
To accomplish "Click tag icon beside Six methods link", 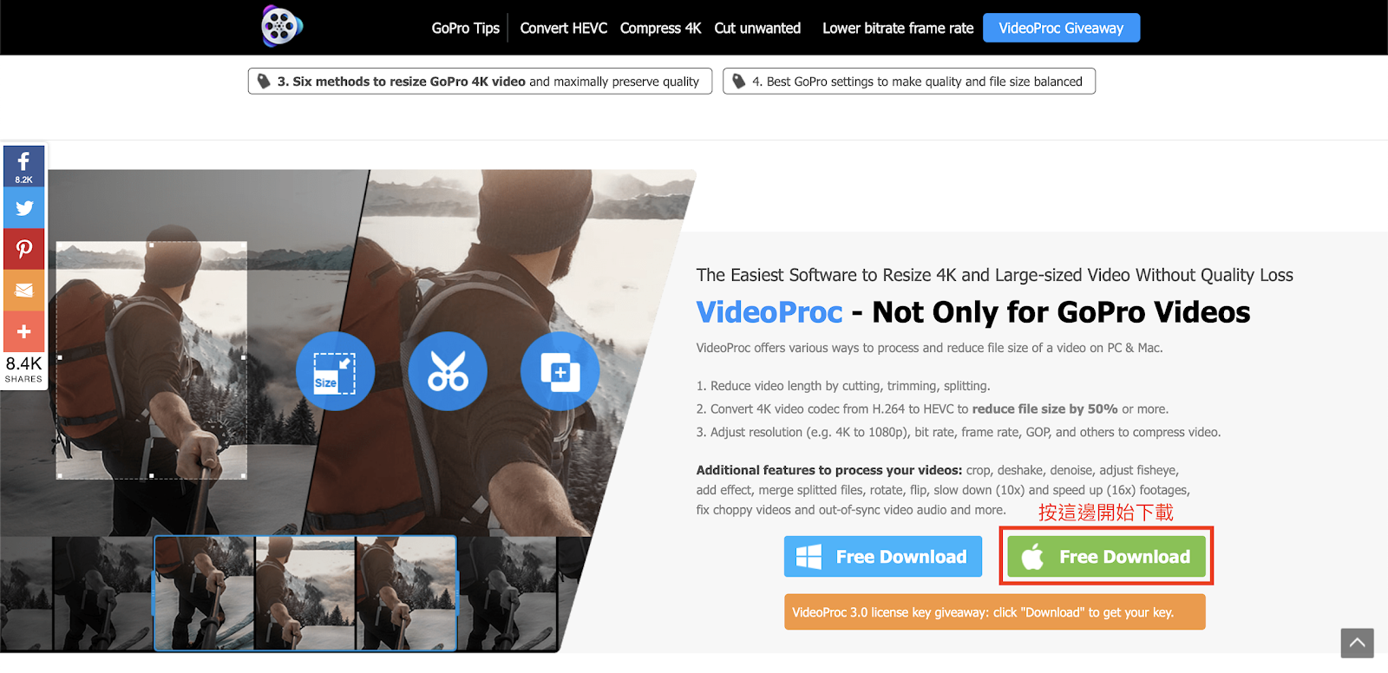I will pos(264,82).
